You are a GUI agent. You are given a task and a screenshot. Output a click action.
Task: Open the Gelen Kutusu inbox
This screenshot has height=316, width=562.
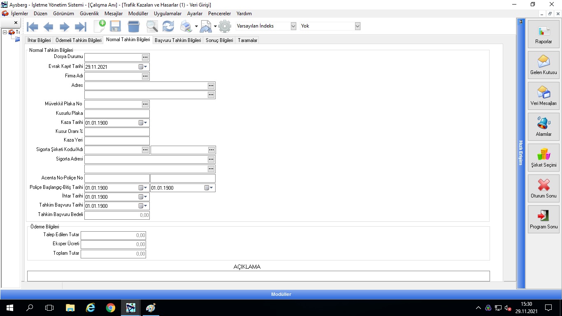tap(543, 65)
